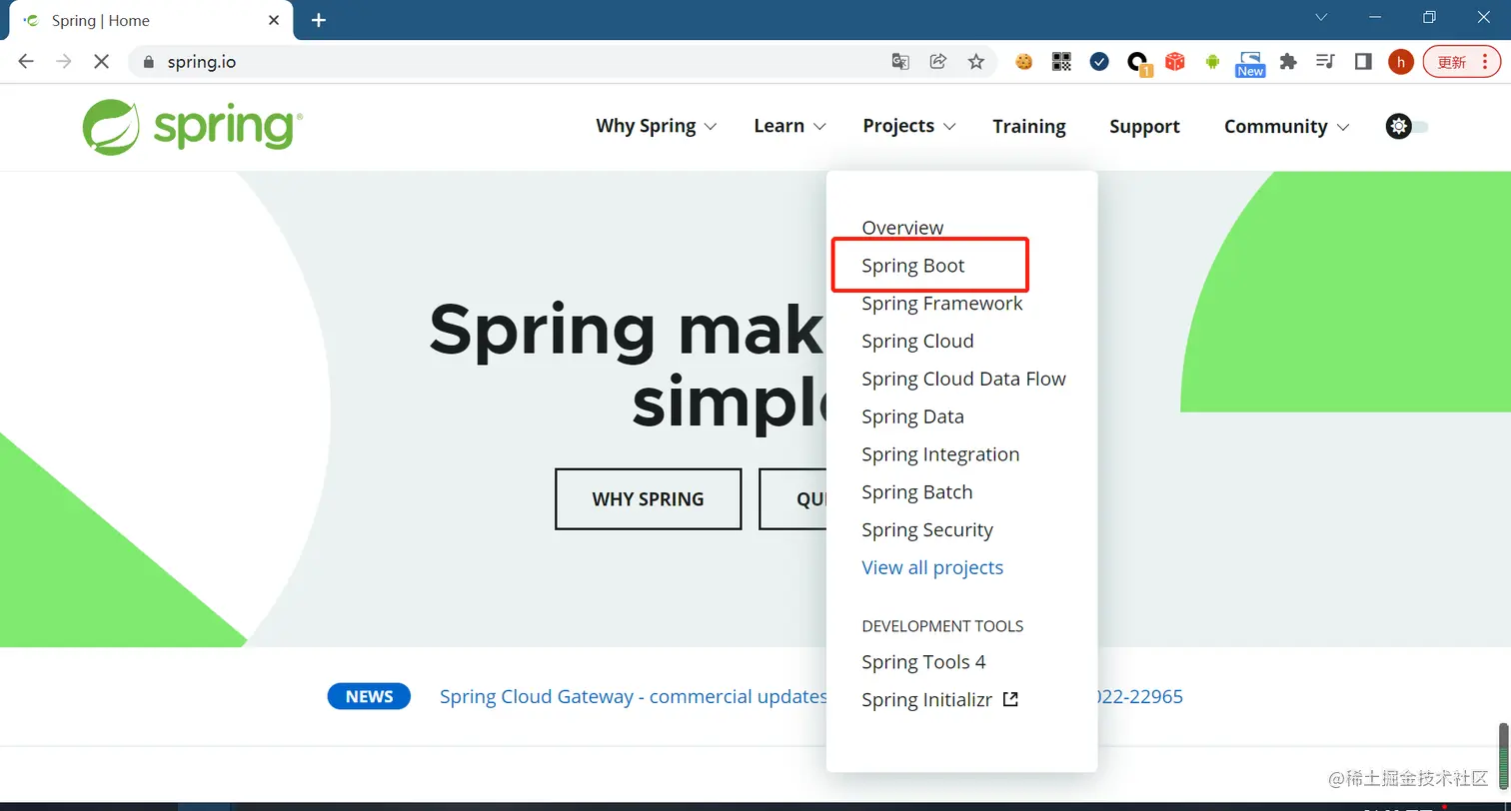Open Spring Tools 4
The image size is (1511, 811).
click(x=923, y=662)
